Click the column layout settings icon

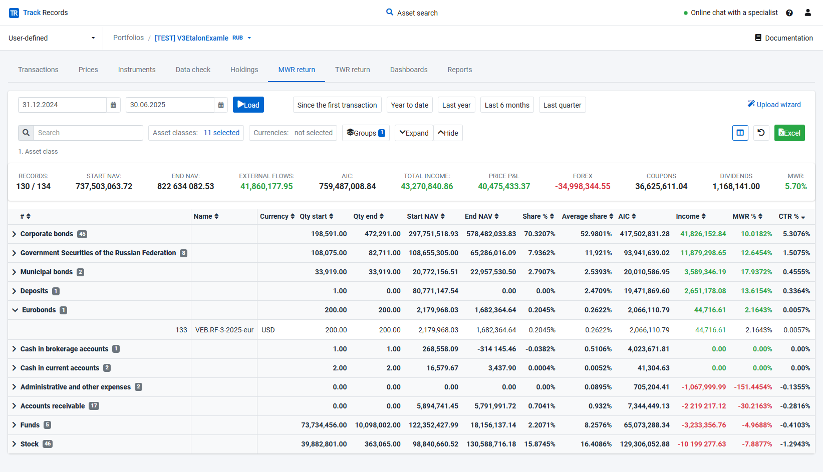(740, 133)
